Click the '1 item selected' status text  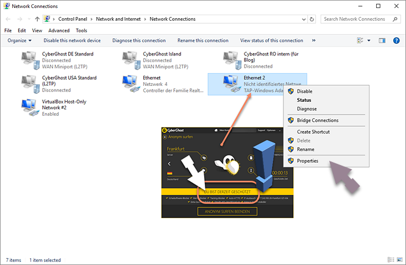45,260
